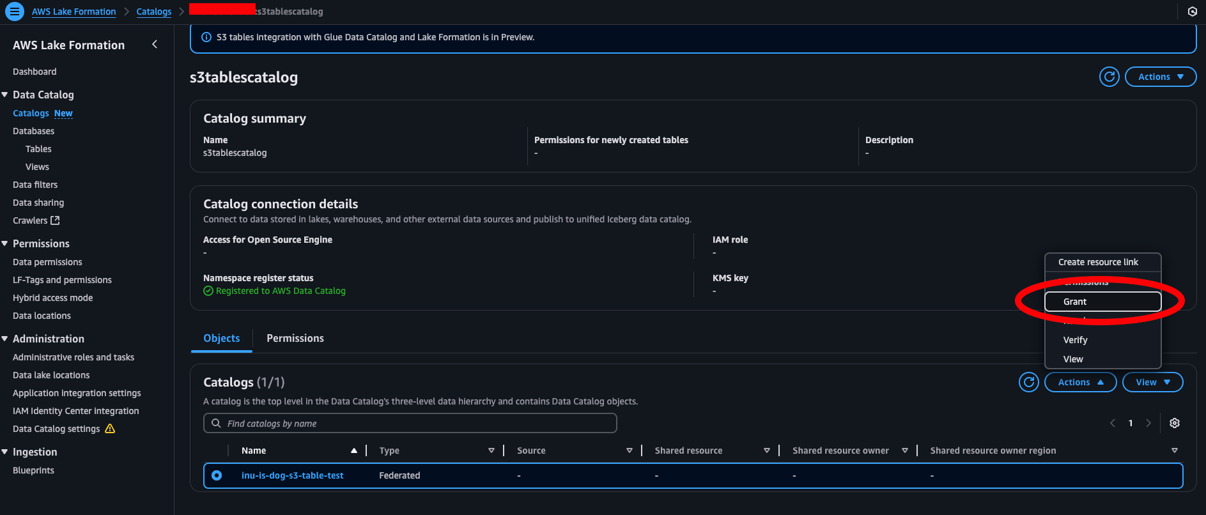Open Data filters in the sidebar
The width and height of the screenshot is (1206, 515).
tap(35, 185)
